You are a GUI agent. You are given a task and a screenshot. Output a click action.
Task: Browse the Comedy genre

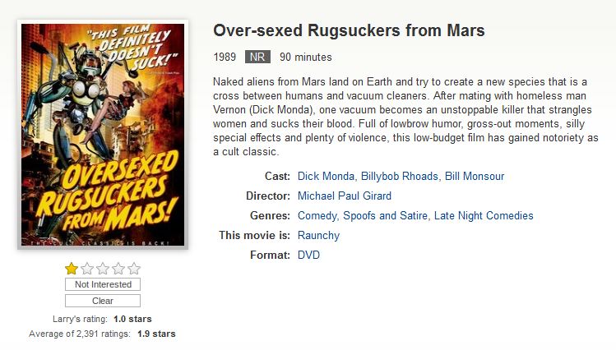click(x=317, y=216)
